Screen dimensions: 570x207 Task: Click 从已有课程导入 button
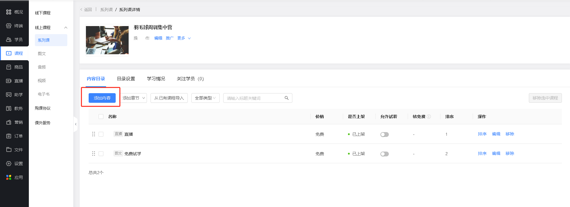pyautogui.click(x=169, y=98)
